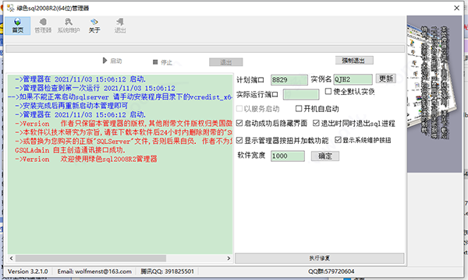468x280 pixels.
Task: Click the log scrollbar left arrow
Action: pyautogui.click(x=12, y=258)
